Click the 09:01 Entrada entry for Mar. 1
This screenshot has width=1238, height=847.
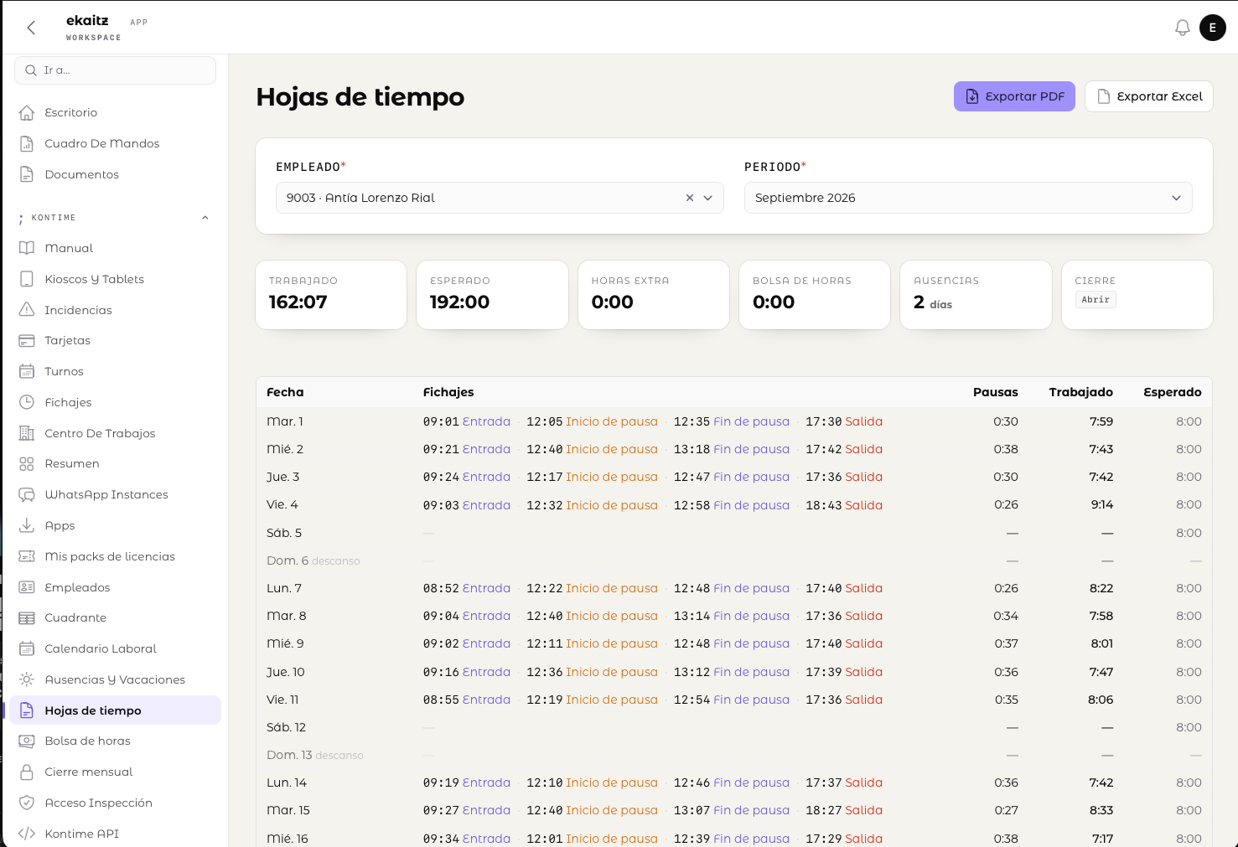(x=467, y=421)
